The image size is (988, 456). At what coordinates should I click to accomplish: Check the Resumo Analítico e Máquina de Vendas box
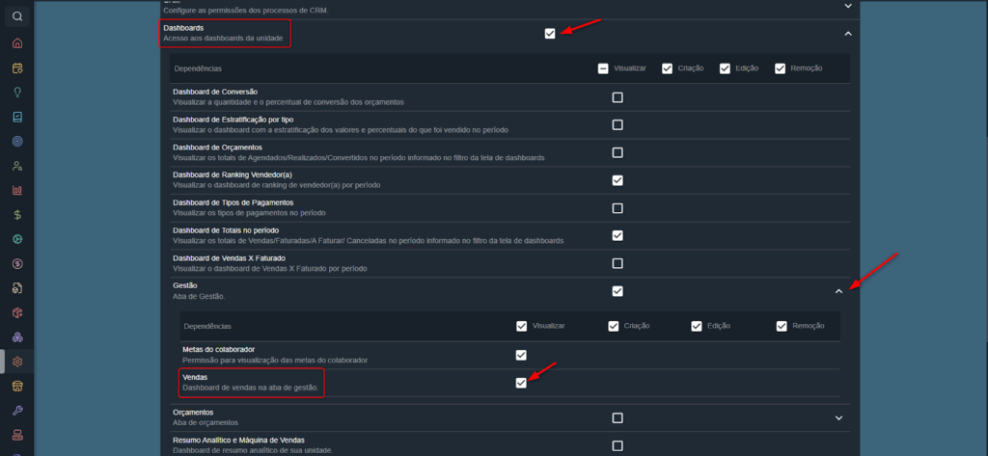617,445
